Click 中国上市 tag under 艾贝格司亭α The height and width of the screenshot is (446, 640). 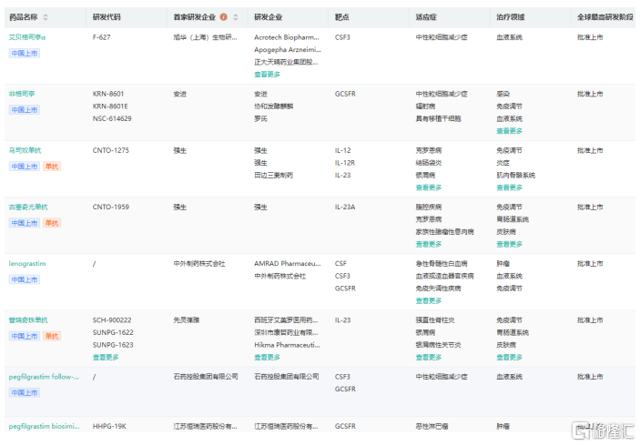point(25,53)
